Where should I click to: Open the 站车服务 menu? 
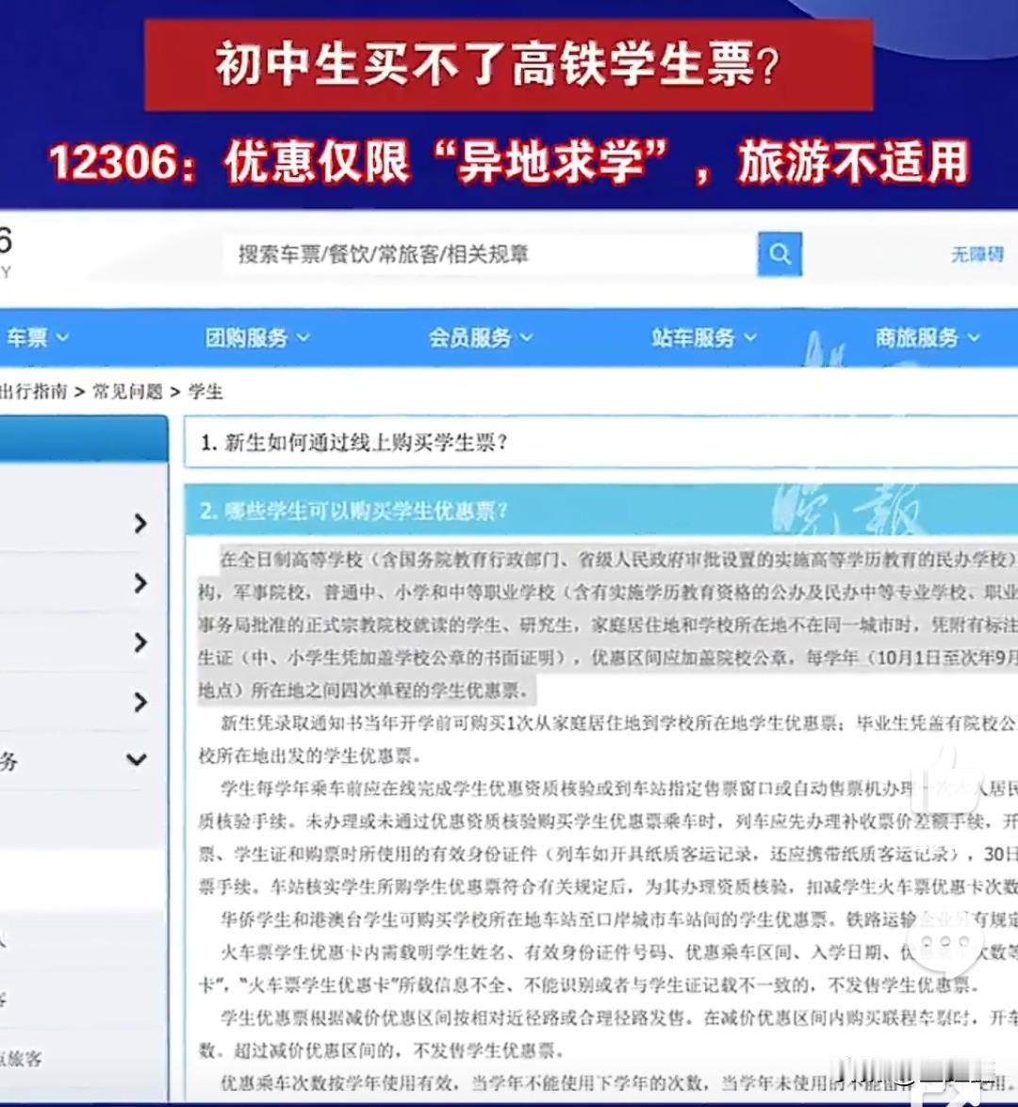click(x=703, y=337)
